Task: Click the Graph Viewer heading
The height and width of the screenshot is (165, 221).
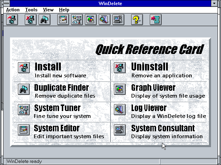Action: 153,88
